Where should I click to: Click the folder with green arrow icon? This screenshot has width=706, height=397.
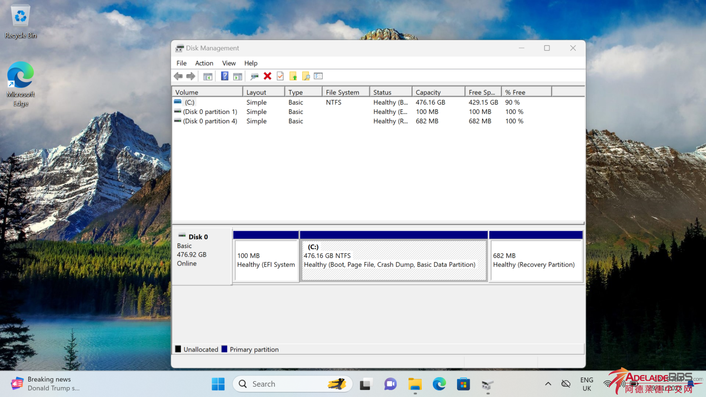[293, 76]
